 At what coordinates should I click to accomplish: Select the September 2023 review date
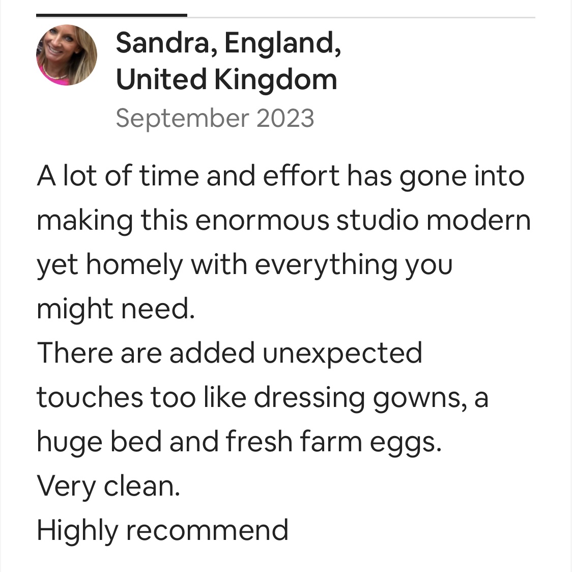(215, 118)
